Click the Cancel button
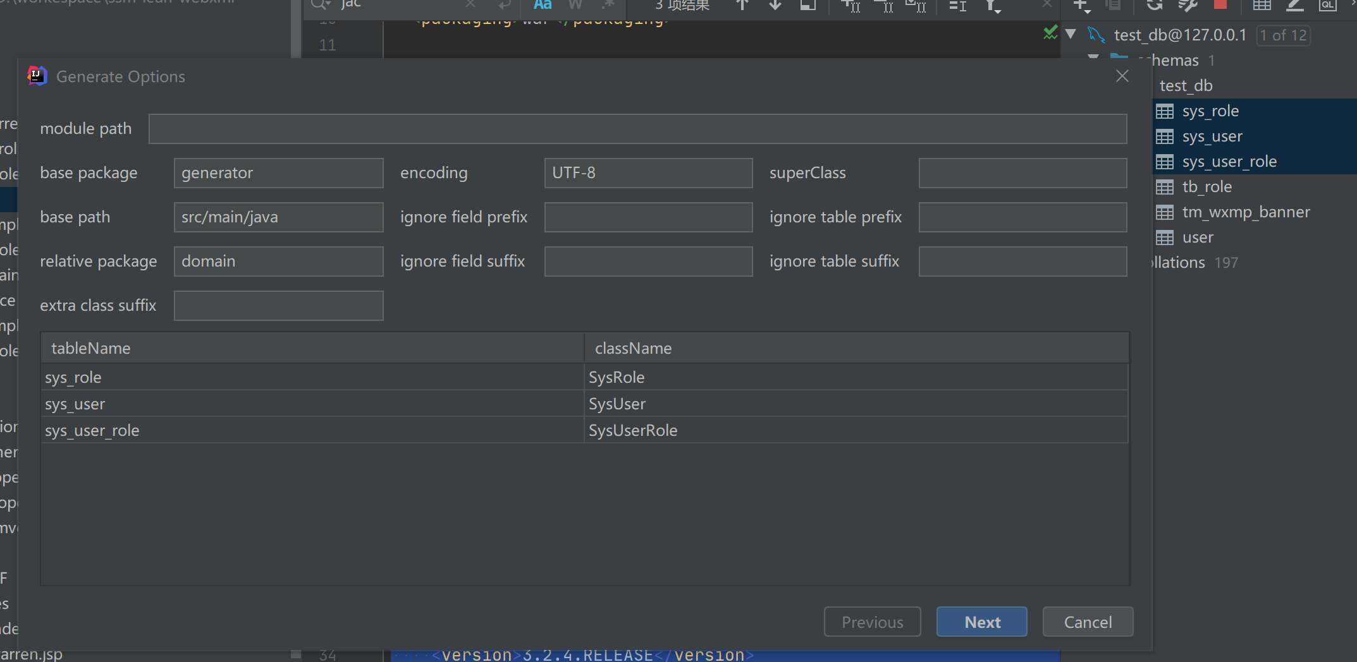The width and height of the screenshot is (1357, 662). pyautogui.click(x=1088, y=622)
